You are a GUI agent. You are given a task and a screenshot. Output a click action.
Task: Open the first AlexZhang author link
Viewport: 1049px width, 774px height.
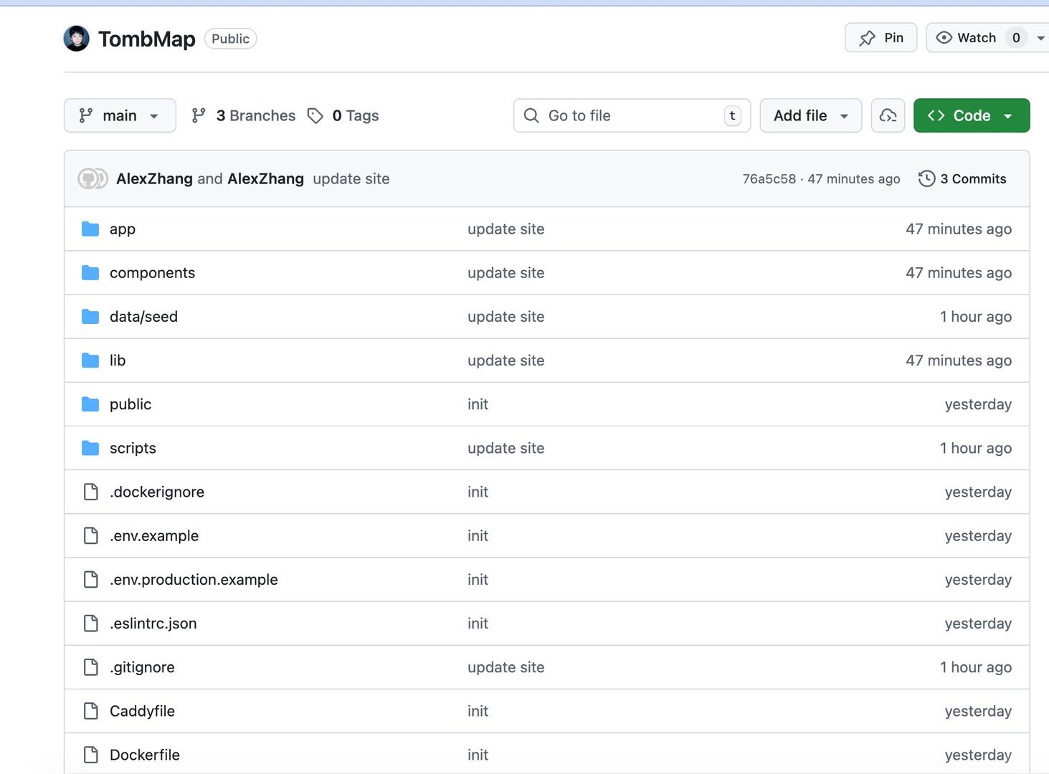coord(154,178)
